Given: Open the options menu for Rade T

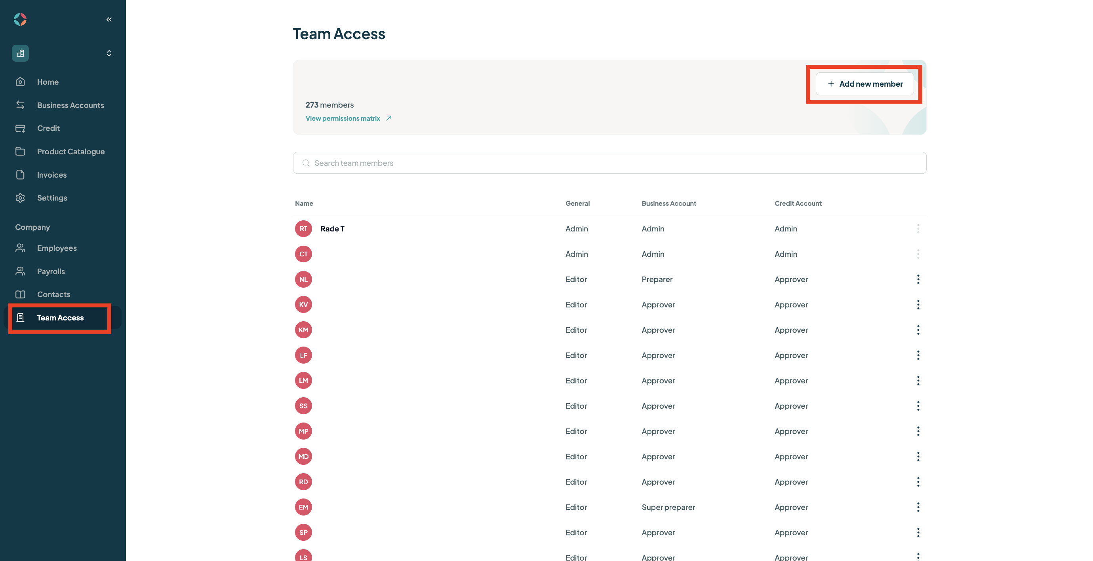Looking at the screenshot, I should [x=918, y=229].
